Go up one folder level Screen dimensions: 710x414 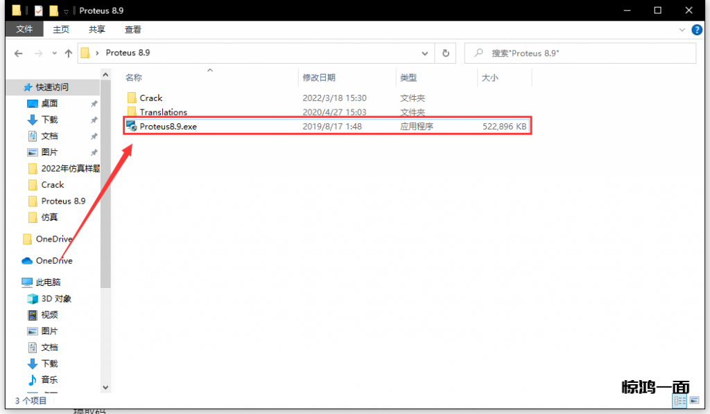click(x=69, y=53)
